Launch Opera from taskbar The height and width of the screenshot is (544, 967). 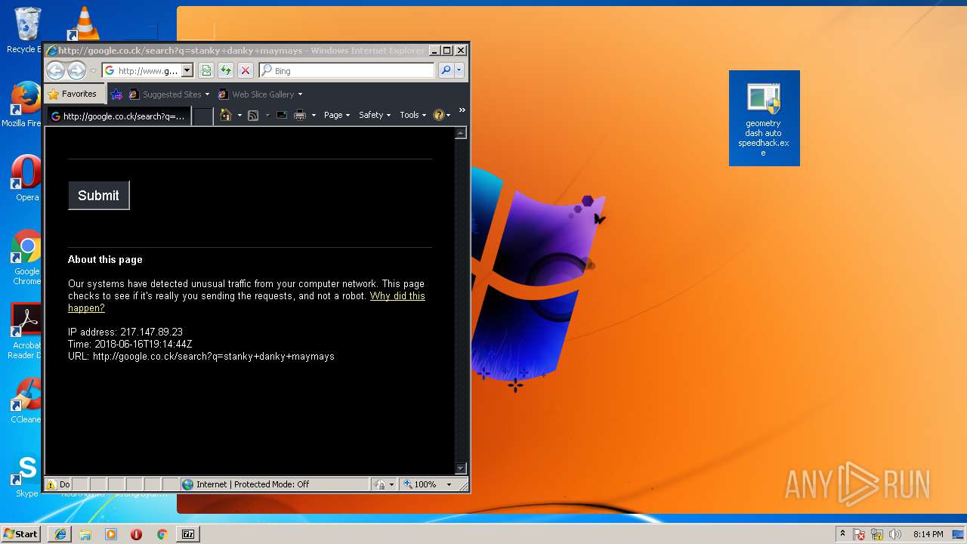pyautogui.click(x=136, y=534)
